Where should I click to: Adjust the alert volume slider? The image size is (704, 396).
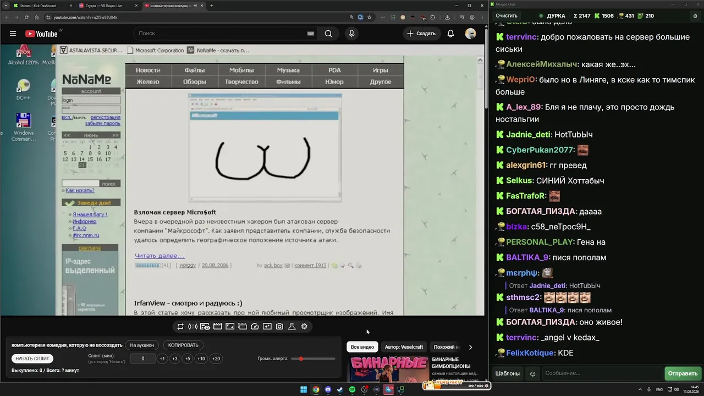click(x=313, y=359)
